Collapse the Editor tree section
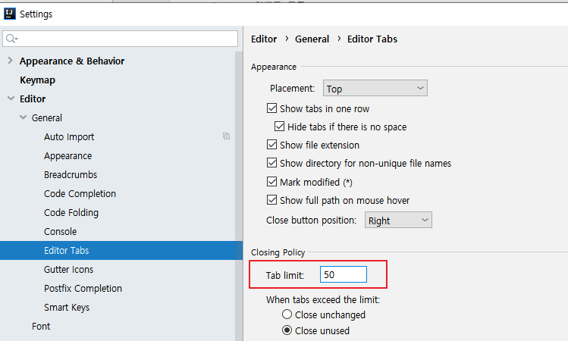Viewport: 568px width, 341px height. (x=11, y=99)
